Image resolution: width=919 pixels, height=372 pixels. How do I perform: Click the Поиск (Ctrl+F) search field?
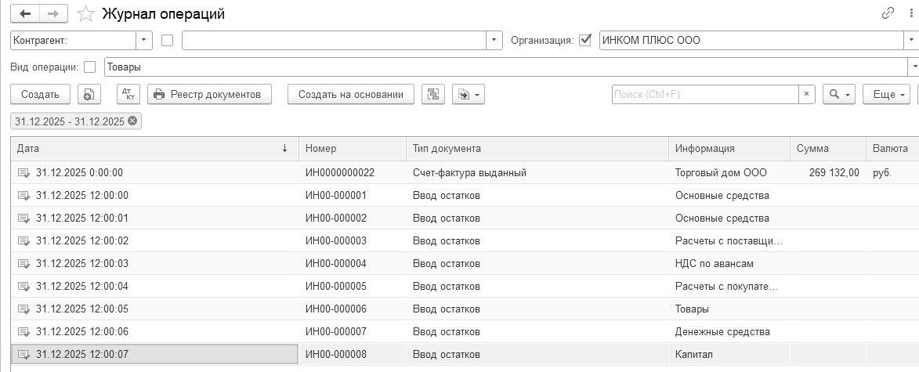705,95
